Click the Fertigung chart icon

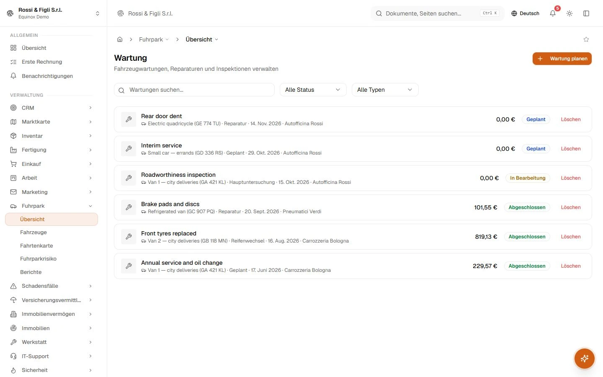(x=13, y=150)
